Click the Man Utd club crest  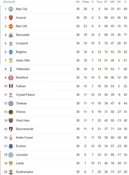(11, 26)
